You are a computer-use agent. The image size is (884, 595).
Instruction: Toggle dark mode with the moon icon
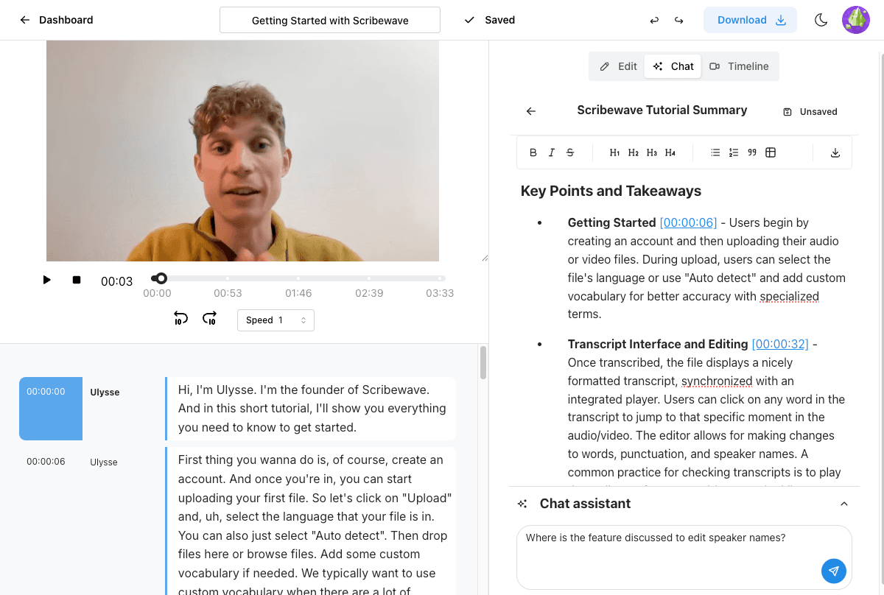tap(821, 20)
